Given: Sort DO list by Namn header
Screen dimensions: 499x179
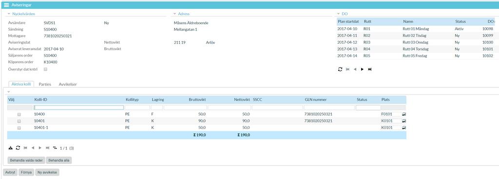Looking at the screenshot, I should (408, 21).
